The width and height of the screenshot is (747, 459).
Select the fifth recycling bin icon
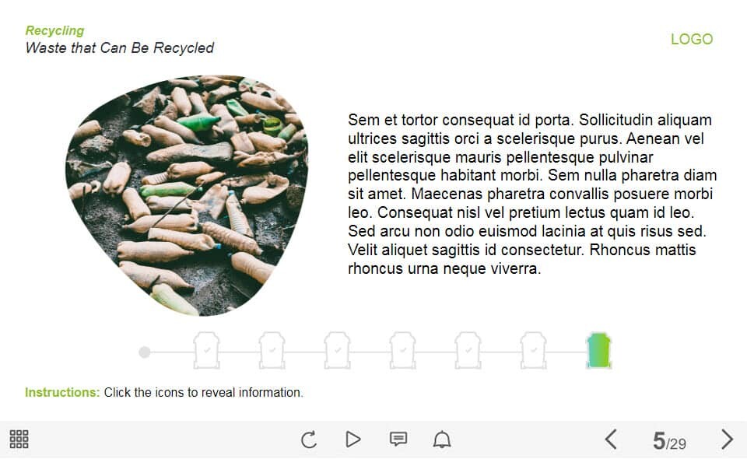click(468, 351)
